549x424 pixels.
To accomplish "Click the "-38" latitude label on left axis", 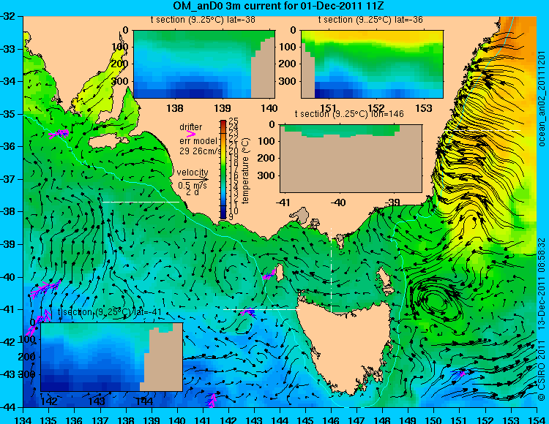I will click(x=8, y=211).
